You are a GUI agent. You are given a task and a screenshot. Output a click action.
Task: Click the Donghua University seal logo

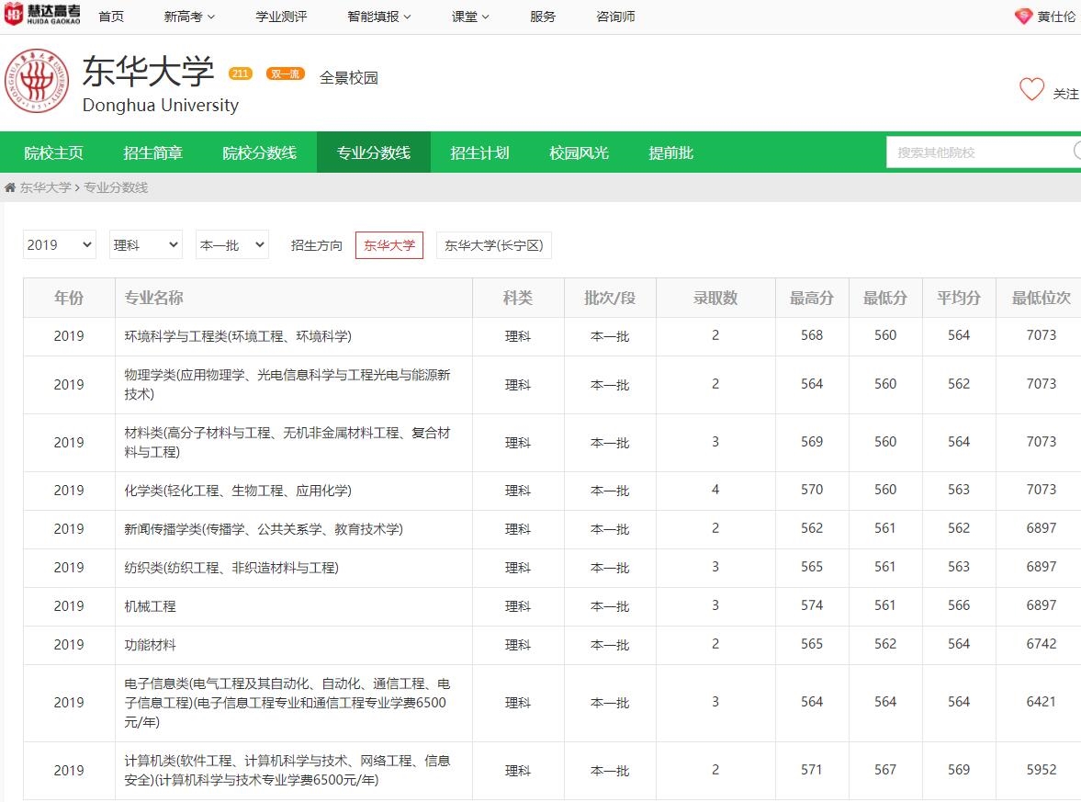[x=37, y=81]
